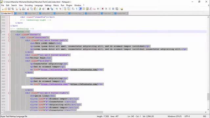This screenshot has width=210, height=118.
Task: Close the index.html tab
Action: coord(12,13)
